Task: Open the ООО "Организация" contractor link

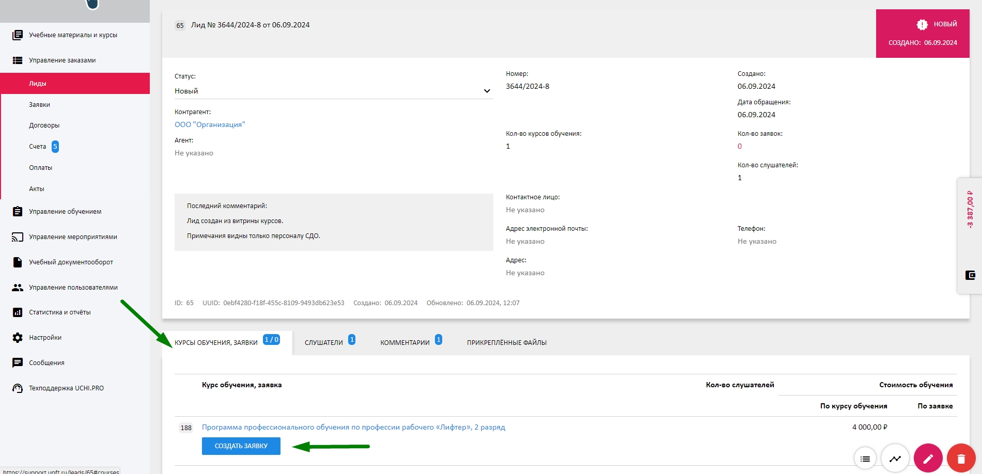Action: coord(210,125)
